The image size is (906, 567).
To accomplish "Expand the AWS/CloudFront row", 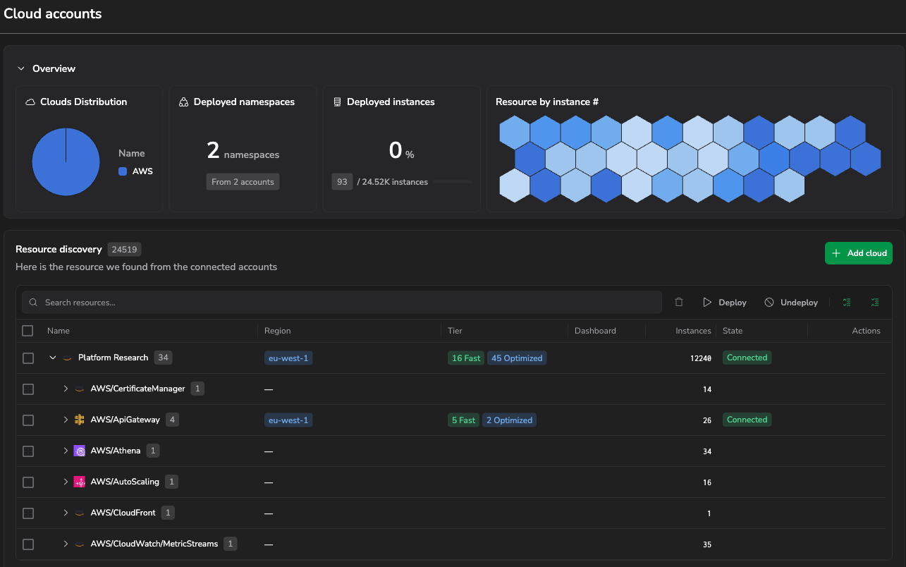I will [x=66, y=513].
